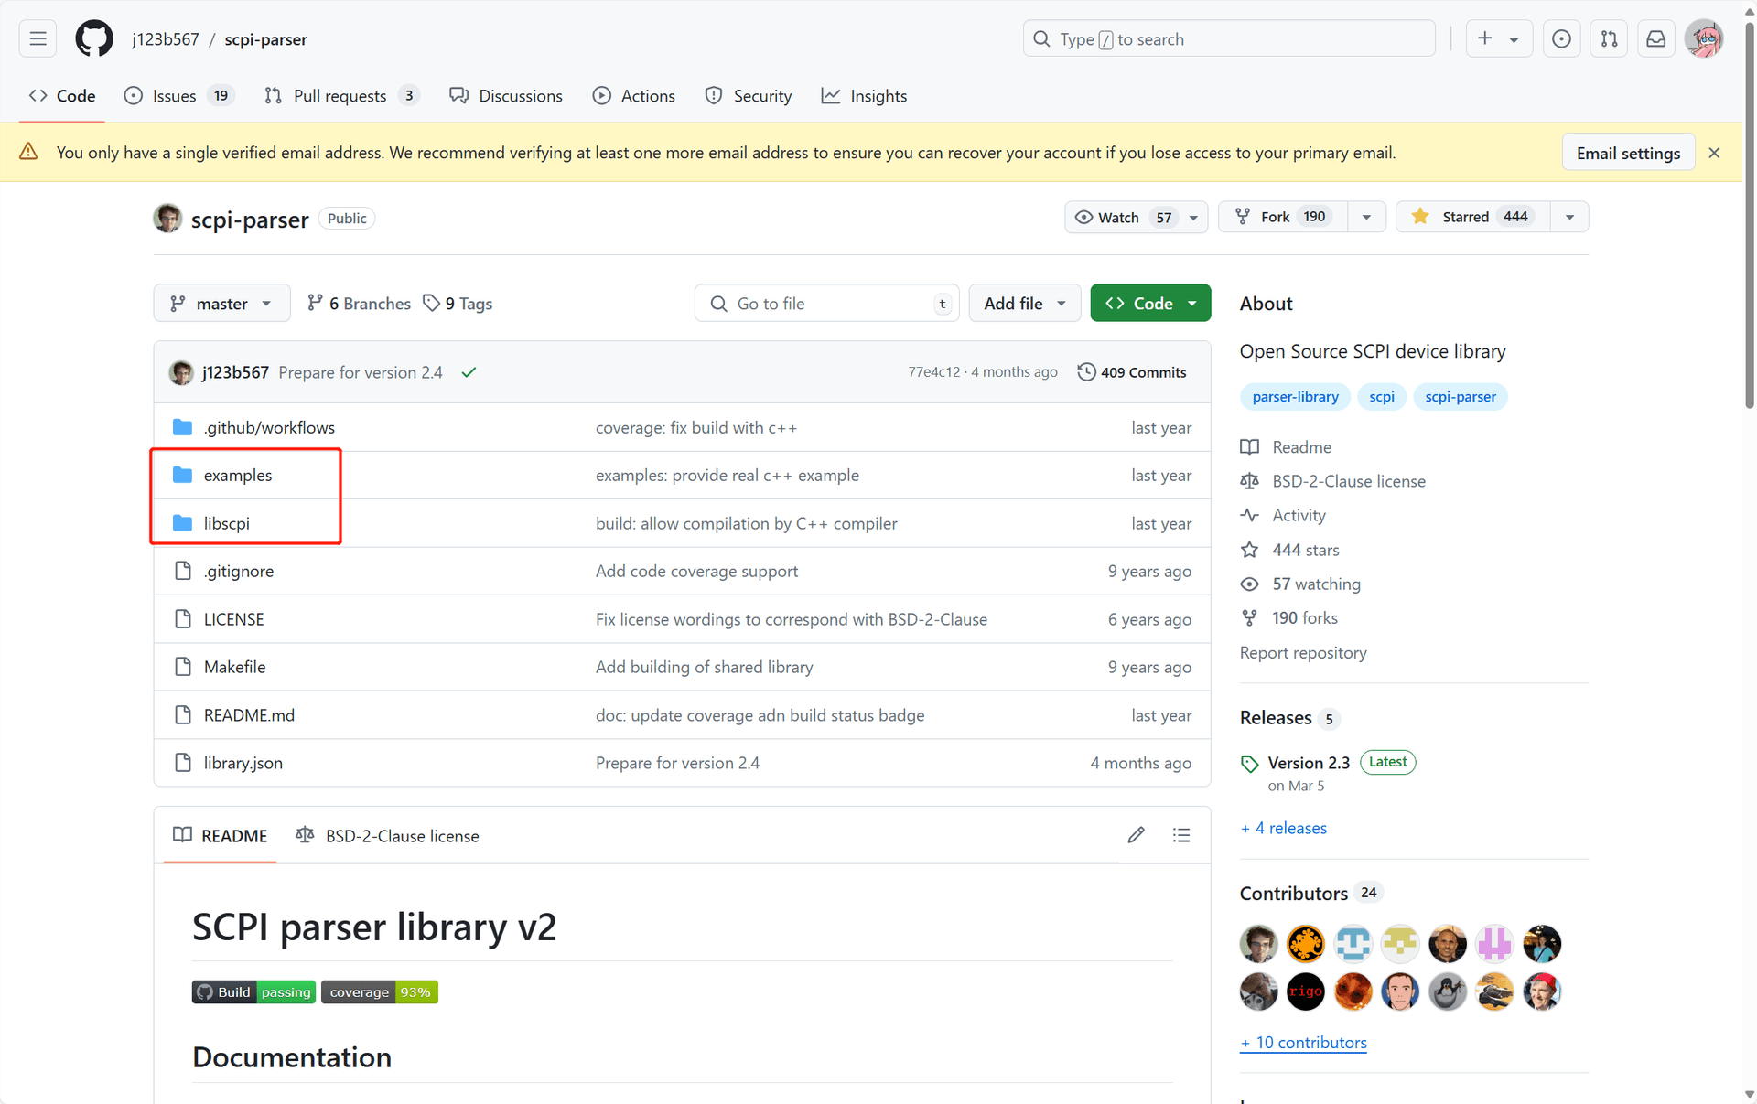Open the Actions tab
The height and width of the screenshot is (1104, 1757).
633,96
